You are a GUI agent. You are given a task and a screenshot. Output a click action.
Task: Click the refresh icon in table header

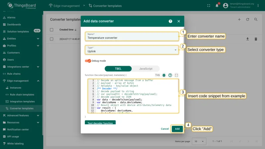point(247,20)
